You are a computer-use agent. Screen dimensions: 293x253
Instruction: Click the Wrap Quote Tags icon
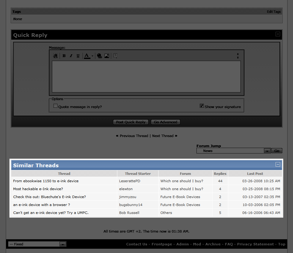pyautogui.click(x=115, y=56)
